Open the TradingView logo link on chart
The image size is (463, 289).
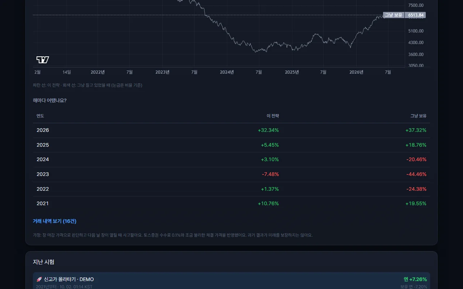click(x=43, y=60)
